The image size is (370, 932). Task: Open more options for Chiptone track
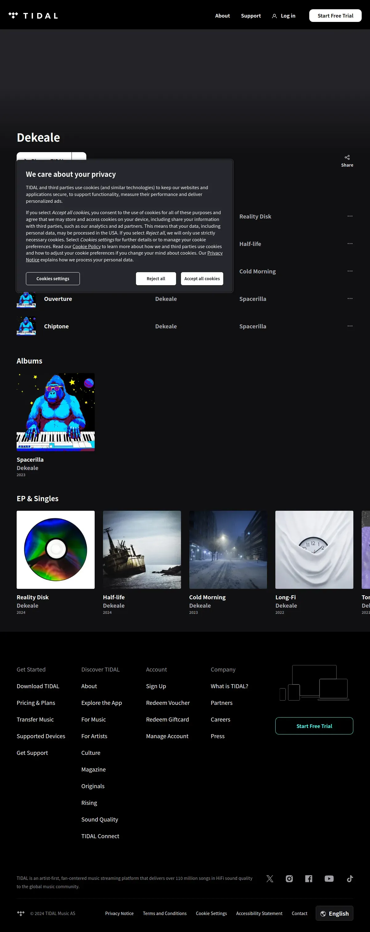(350, 326)
